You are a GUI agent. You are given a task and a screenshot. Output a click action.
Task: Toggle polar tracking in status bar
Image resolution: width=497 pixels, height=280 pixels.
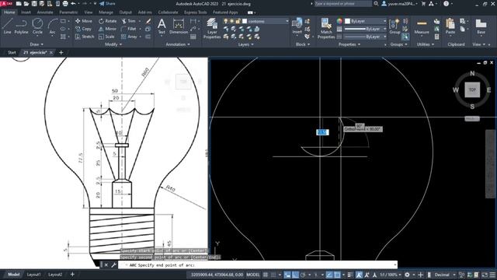pos(303,275)
